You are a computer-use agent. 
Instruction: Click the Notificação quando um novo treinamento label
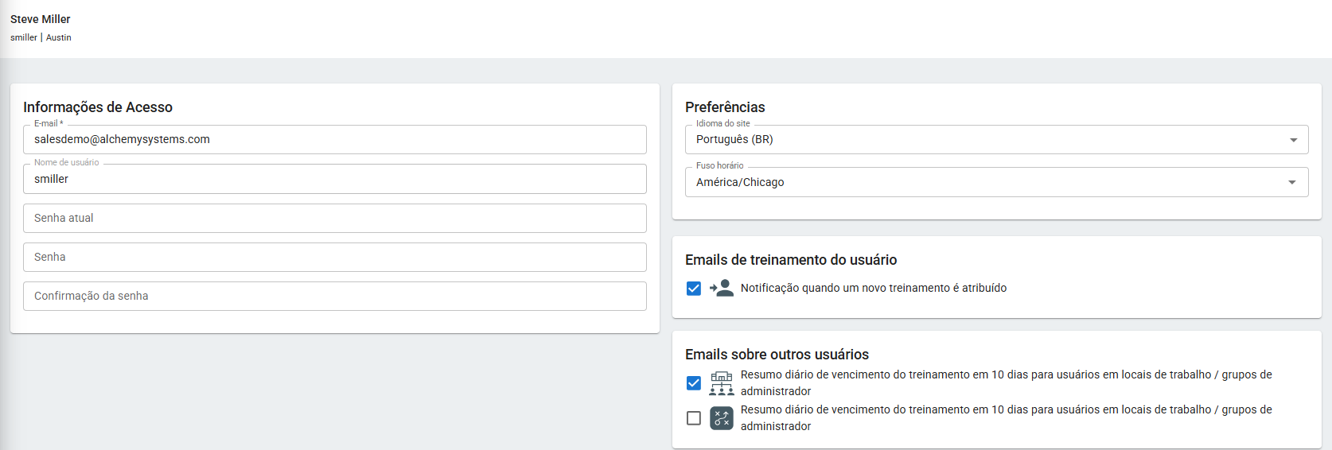tap(873, 288)
